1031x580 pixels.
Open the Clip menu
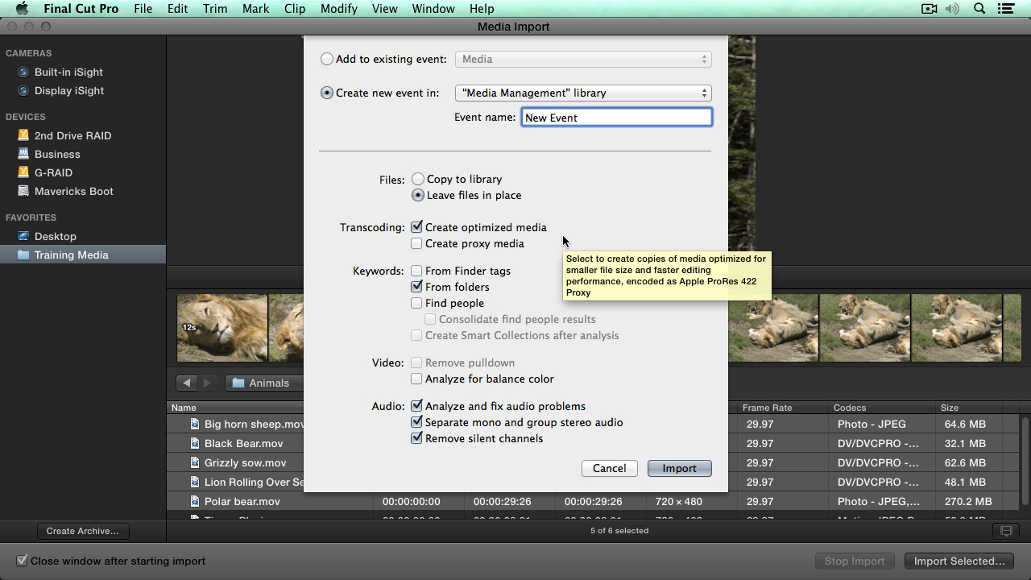[x=295, y=9]
